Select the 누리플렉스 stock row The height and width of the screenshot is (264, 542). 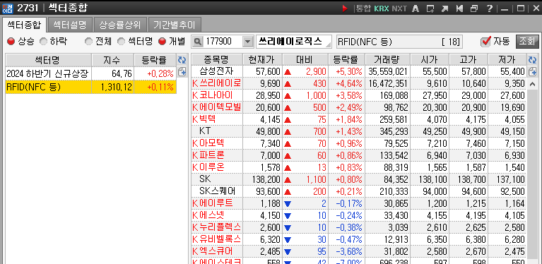point(359,227)
